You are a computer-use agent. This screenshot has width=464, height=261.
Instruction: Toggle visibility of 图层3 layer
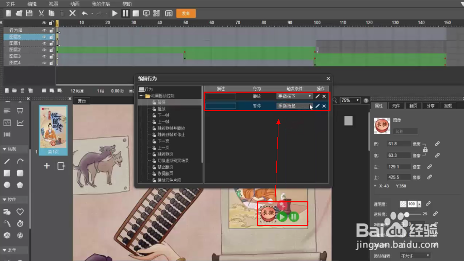tap(44, 56)
